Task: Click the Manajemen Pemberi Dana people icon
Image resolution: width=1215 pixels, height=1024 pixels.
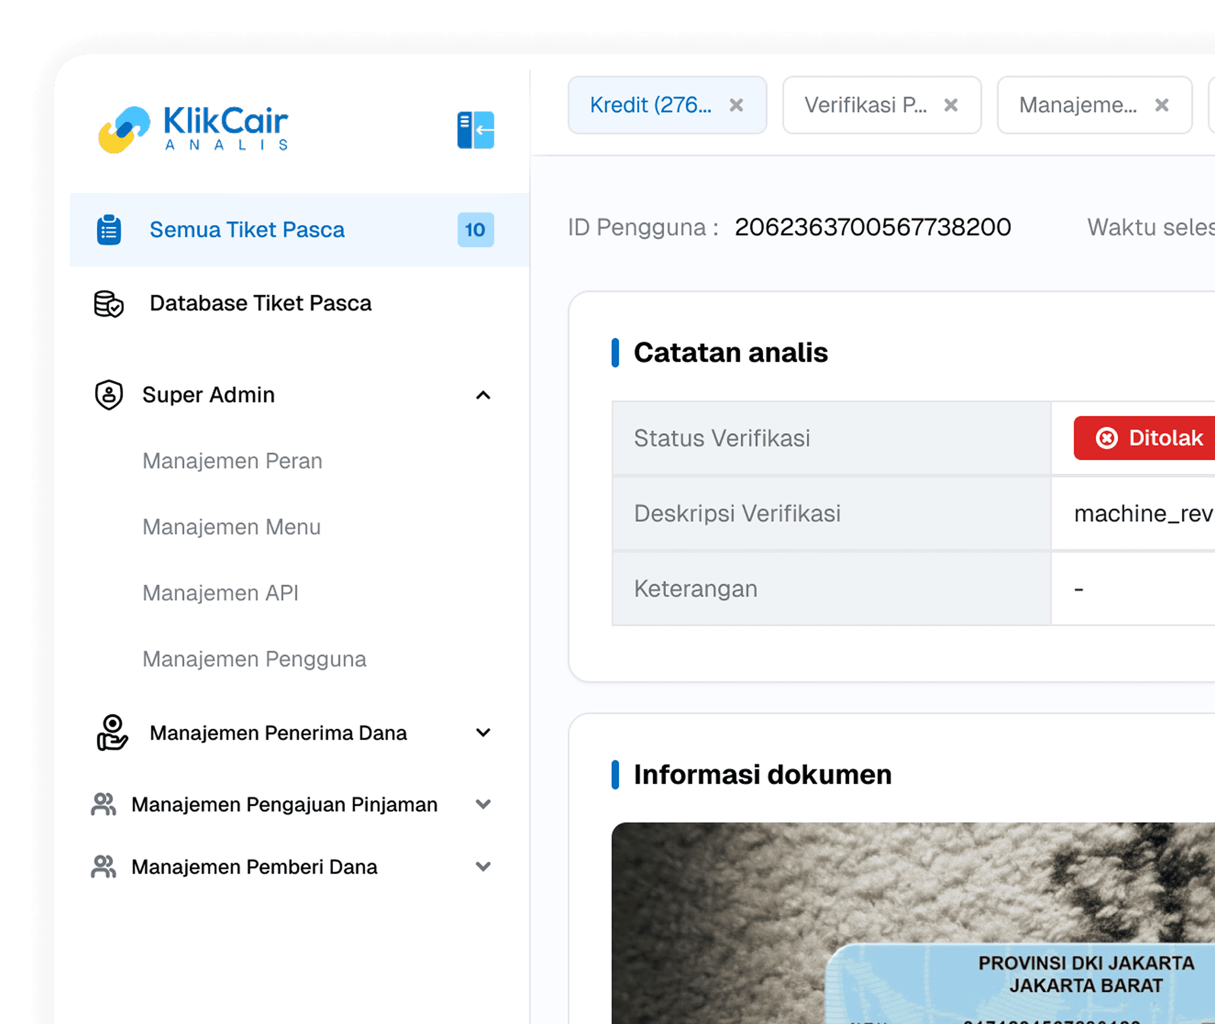Action: click(104, 866)
